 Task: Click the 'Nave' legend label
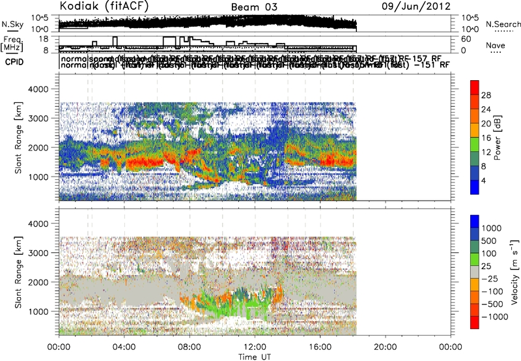pyautogui.click(x=496, y=46)
